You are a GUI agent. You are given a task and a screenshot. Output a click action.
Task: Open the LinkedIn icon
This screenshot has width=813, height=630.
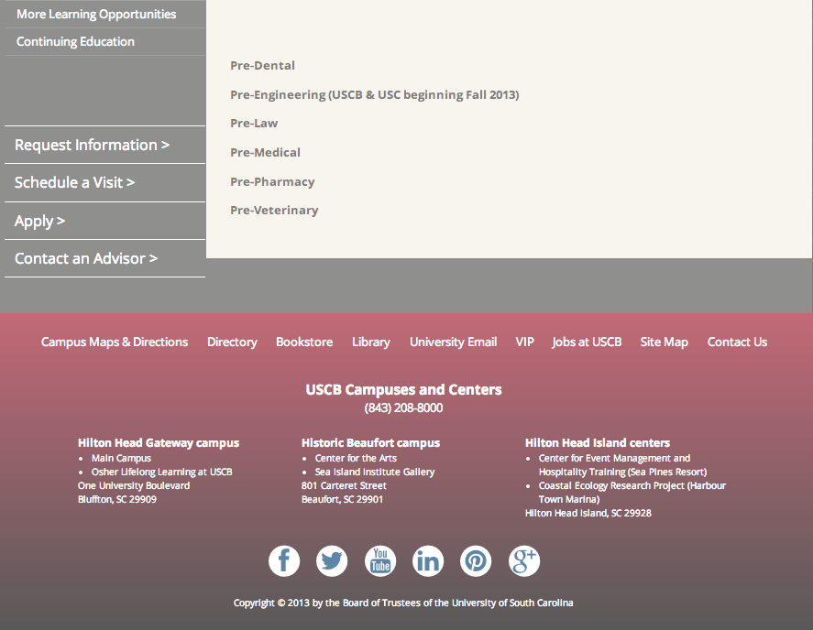[428, 561]
